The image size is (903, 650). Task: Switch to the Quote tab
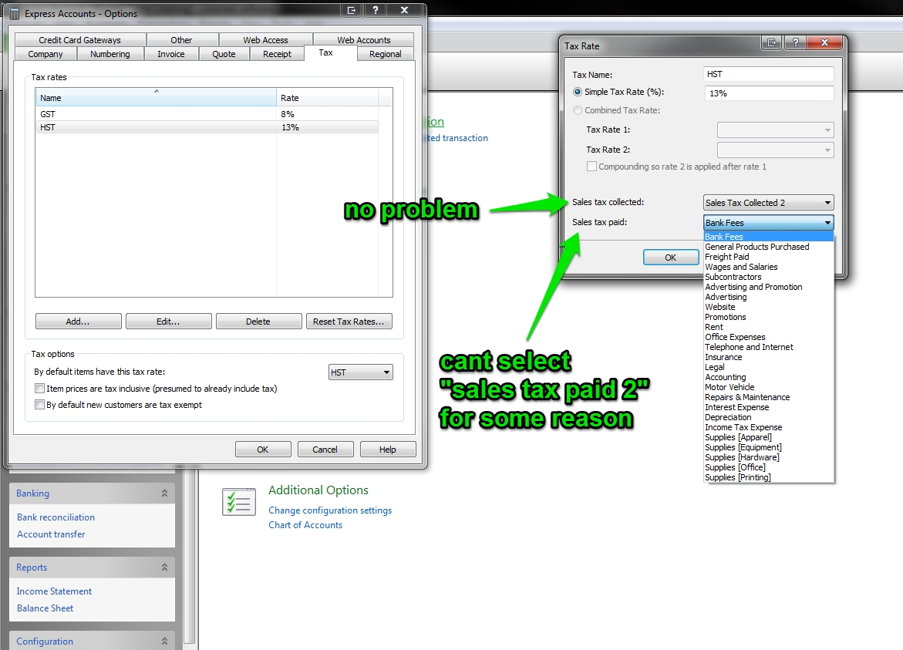pyautogui.click(x=224, y=54)
